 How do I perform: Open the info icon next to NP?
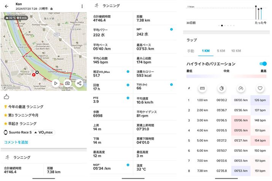tap(172, 29)
